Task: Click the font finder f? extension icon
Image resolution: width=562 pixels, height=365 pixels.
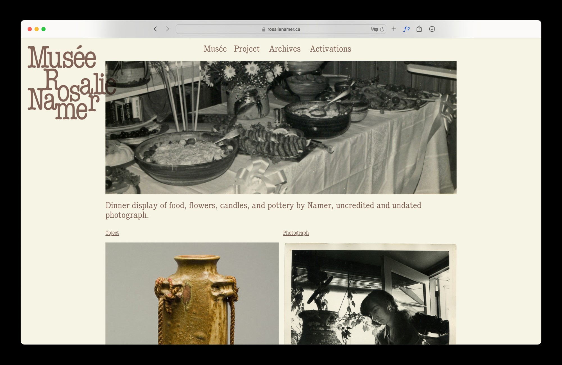Action: [x=406, y=29]
